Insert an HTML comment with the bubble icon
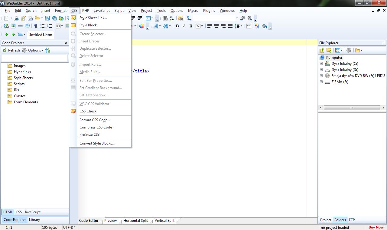 pos(27,26)
